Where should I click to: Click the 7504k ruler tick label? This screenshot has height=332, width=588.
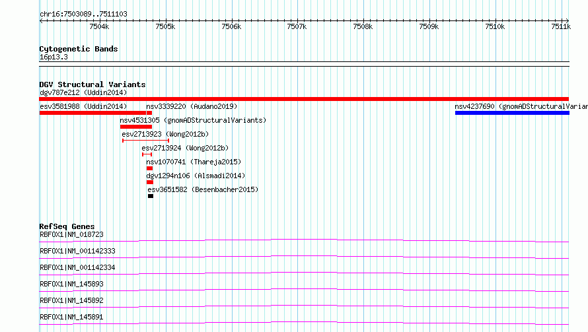tap(99, 26)
